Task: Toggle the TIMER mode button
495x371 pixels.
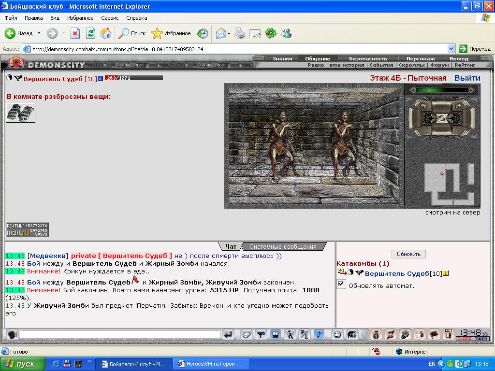Action: 481,339
